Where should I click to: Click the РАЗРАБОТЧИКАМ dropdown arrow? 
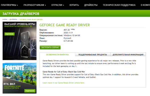pyautogui.click(x=45, y=5)
